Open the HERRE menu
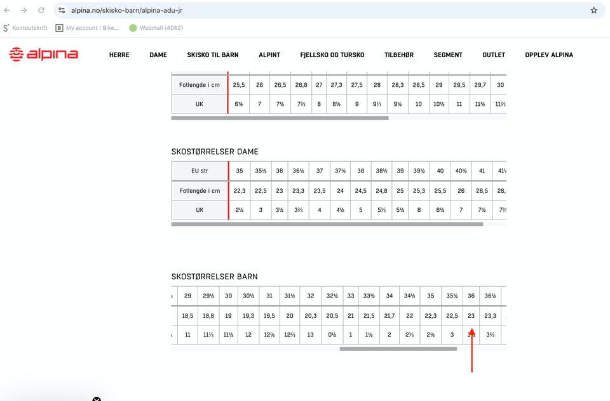 click(119, 55)
